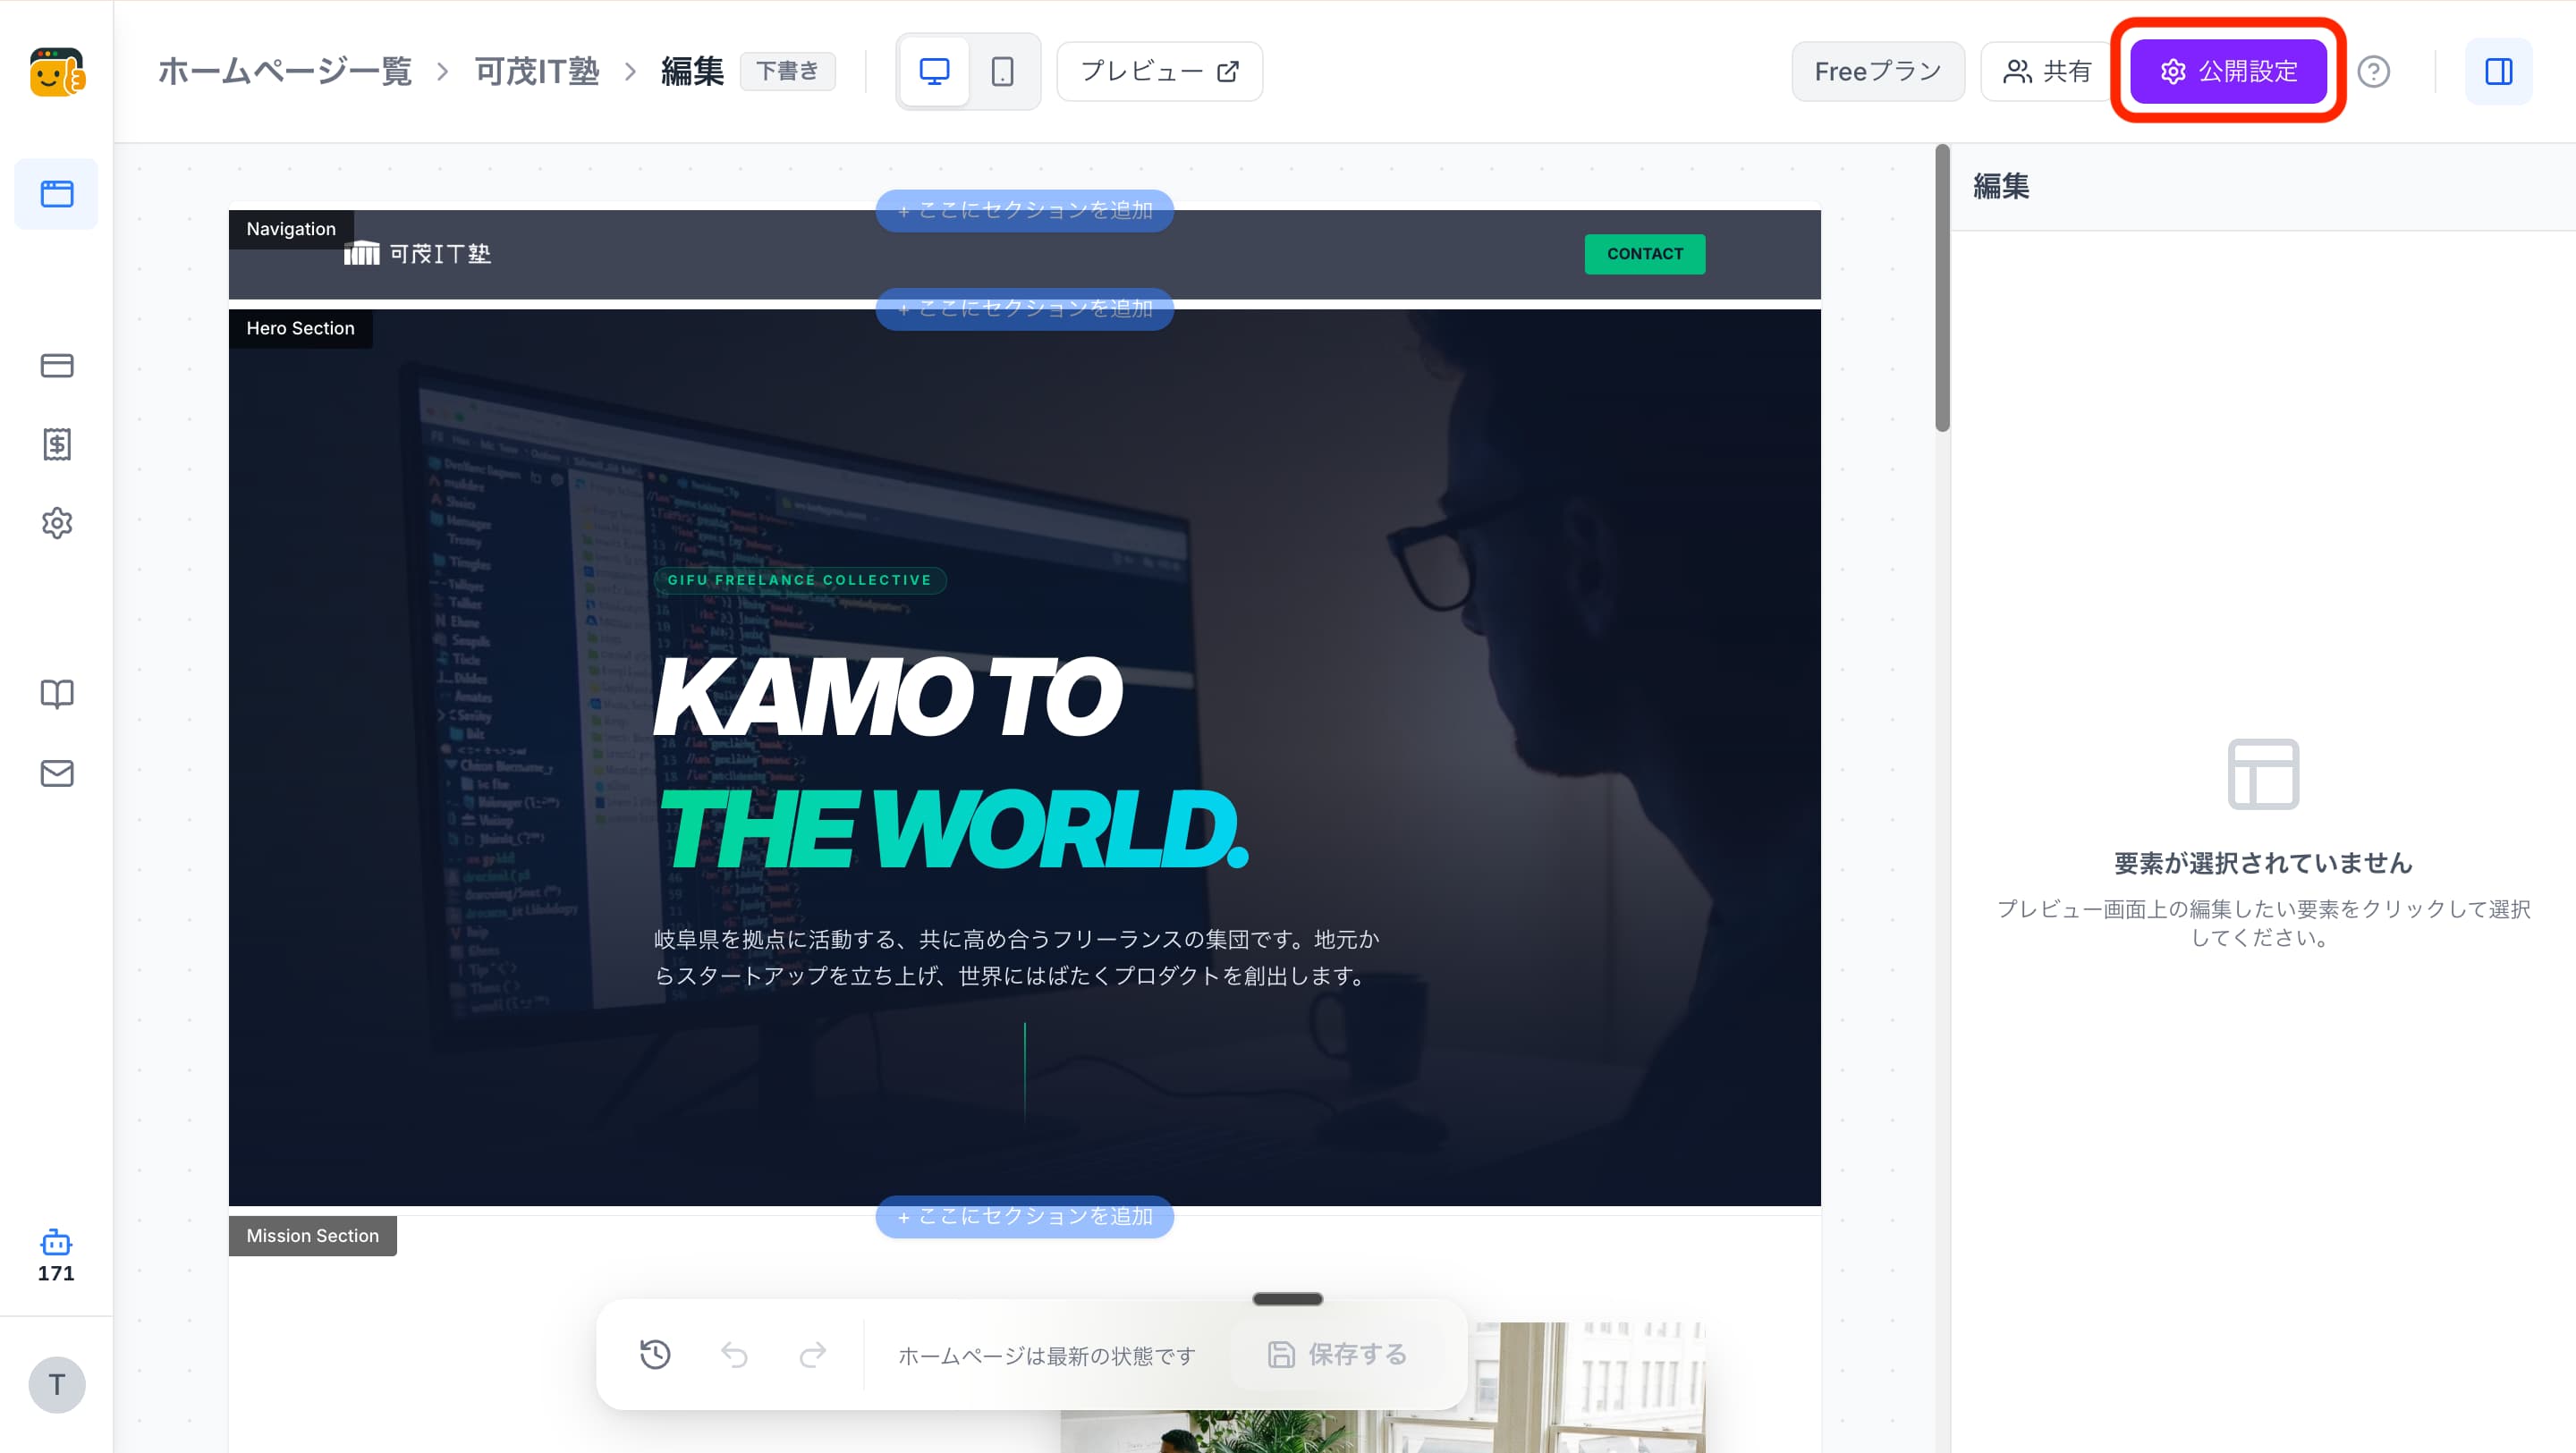Go to ホームページ一覧 breadcrumb

coord(285,72)
